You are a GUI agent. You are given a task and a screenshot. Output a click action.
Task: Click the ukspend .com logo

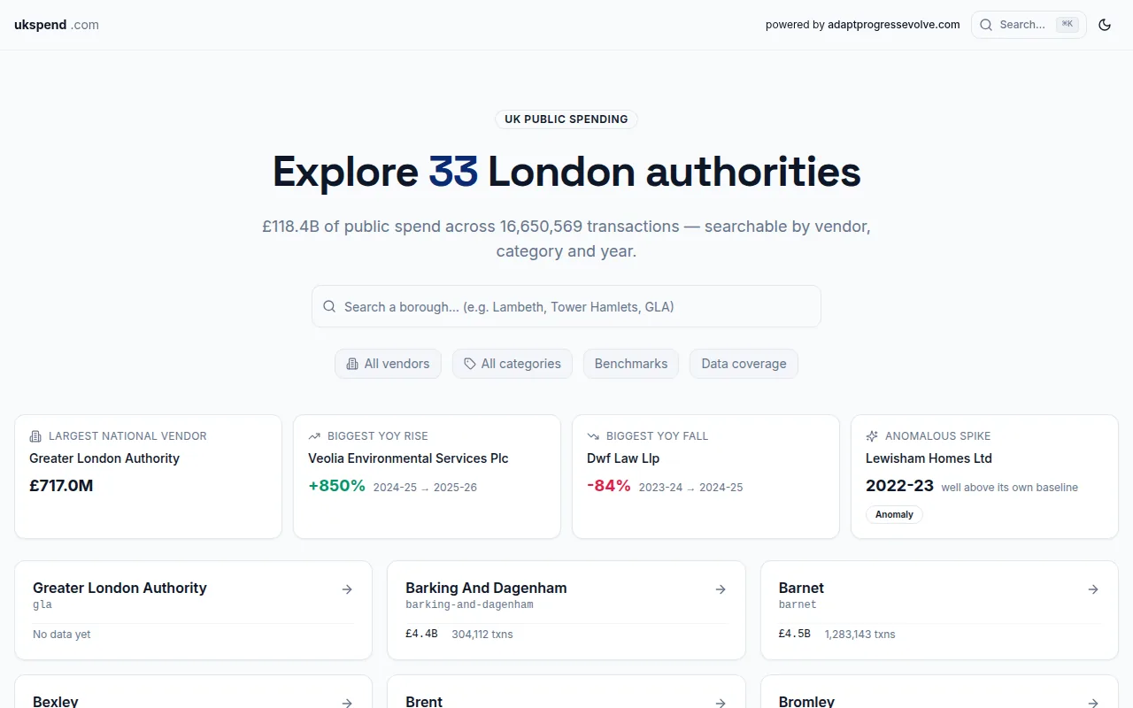(57, 25)
